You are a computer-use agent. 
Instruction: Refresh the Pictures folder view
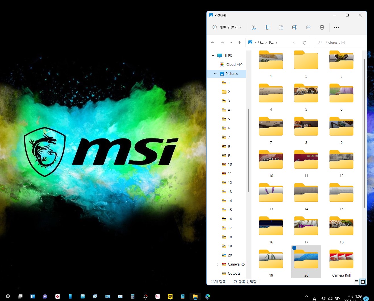[304, 43]
